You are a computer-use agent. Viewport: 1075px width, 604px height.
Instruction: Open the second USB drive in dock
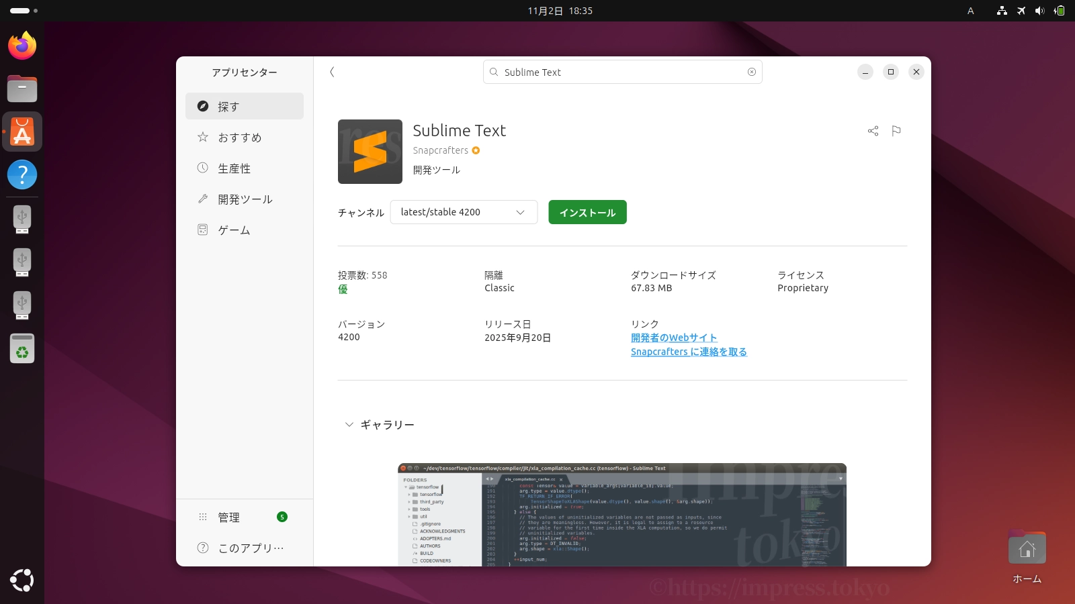(22, 262)
